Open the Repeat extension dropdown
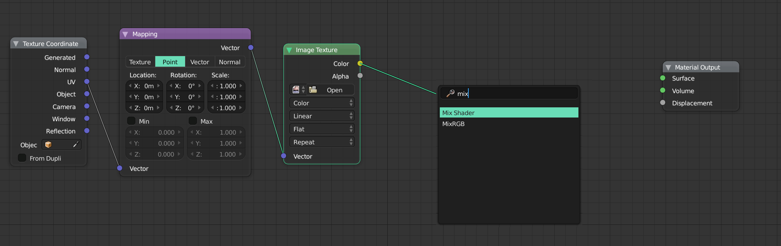This screenshot has height=246, width=781. pos(322,142)
